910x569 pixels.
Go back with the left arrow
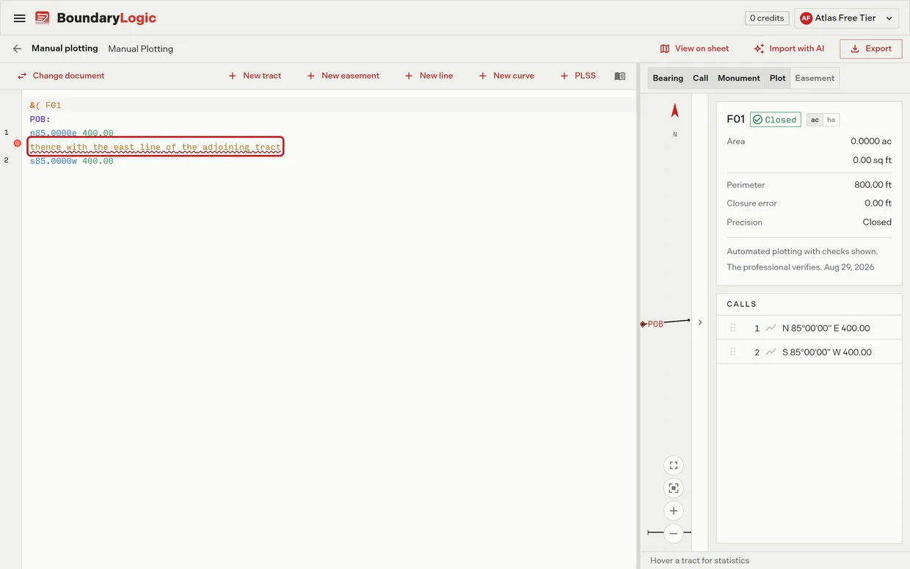coord(17,48)
